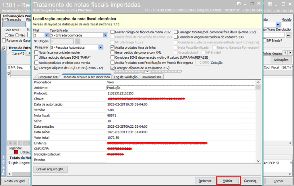Click the tab scroll right arrow near Outras despesas
The image size is (294, 186).
click(x=290, y=53)
